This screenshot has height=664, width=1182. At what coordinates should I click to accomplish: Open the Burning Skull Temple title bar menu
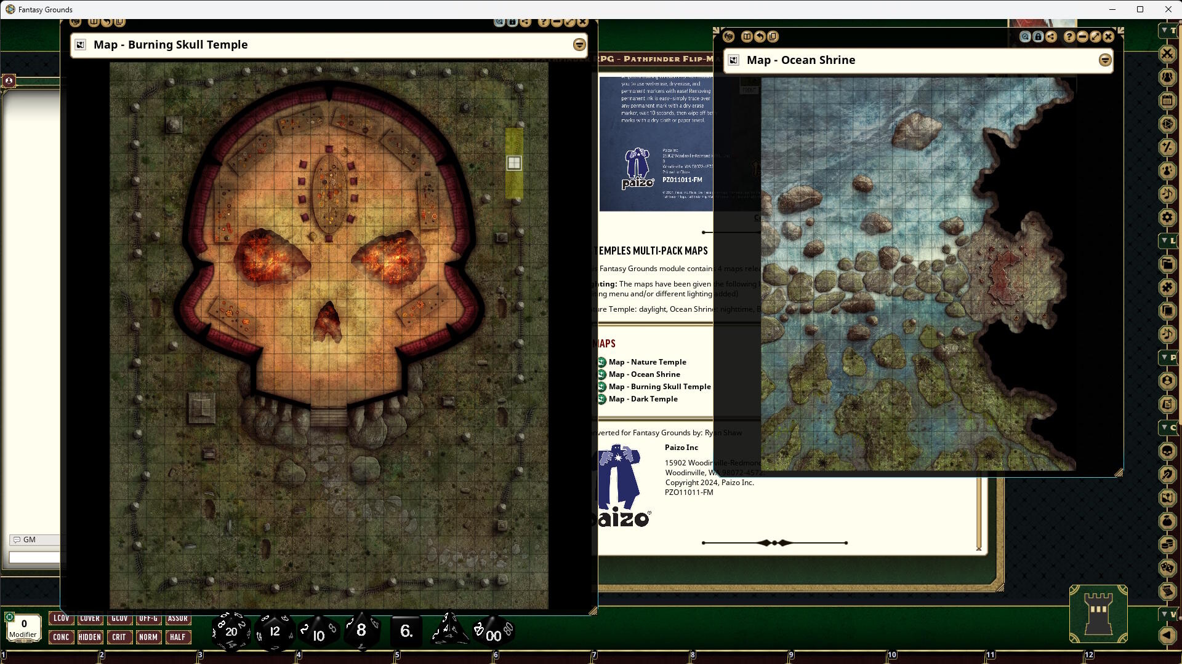click(579, 45)
